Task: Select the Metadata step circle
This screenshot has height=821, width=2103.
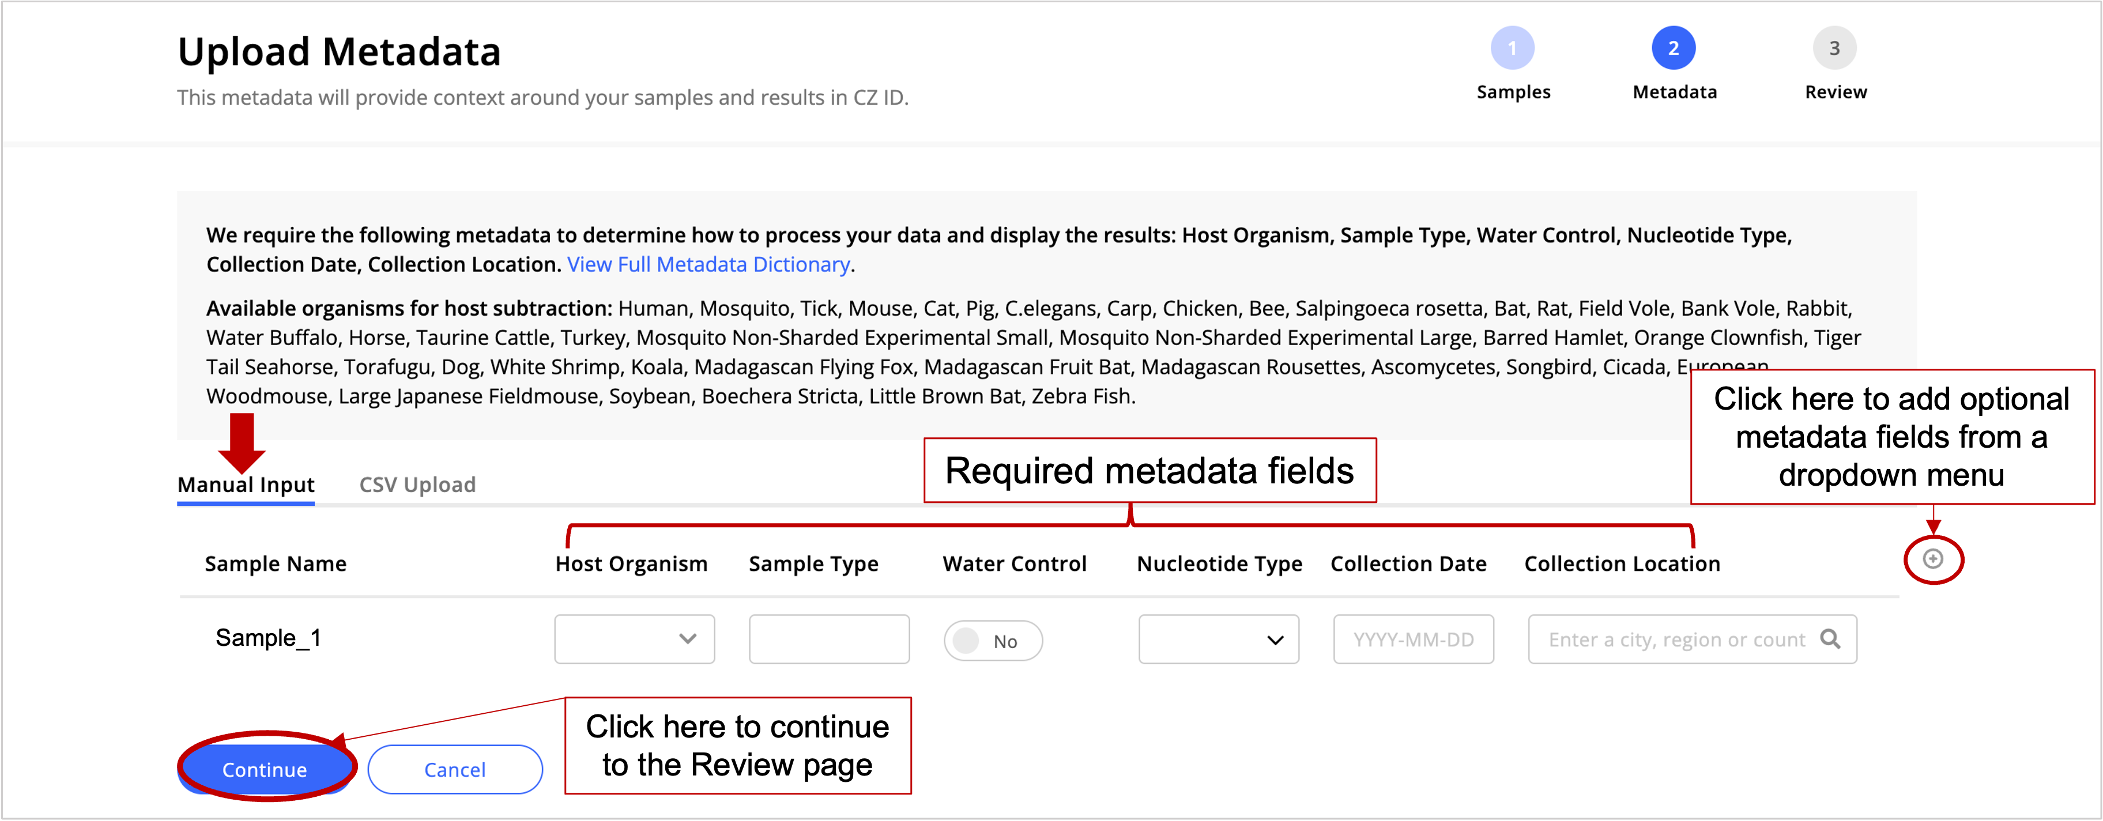Action: tap(1674, 48)
